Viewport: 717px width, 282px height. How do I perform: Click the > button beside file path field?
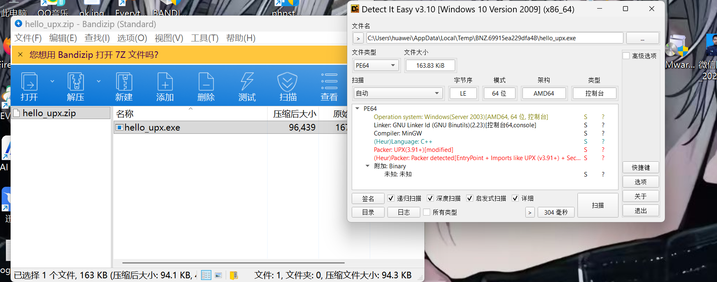pos(358,38)
